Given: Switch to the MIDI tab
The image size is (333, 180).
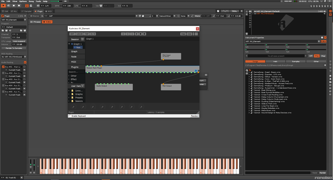Looking at the screenshot, I should click(49, 11).
